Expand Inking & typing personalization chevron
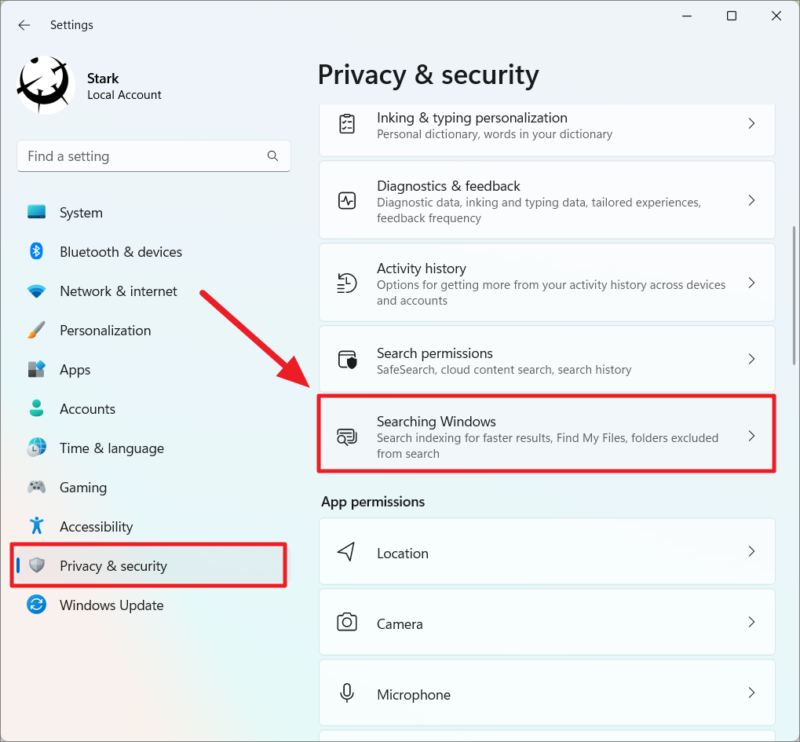 pos(751,123)
